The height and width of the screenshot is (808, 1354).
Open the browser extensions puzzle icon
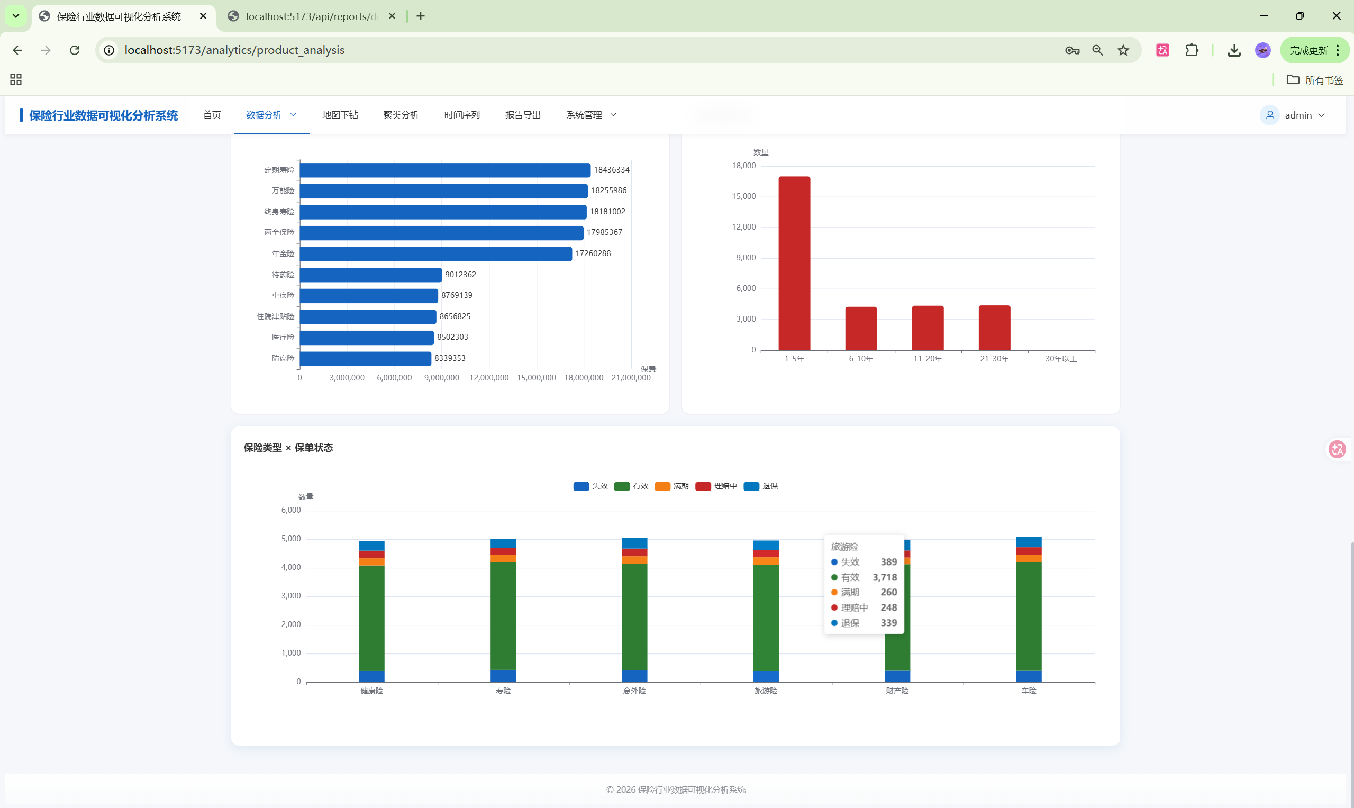(x=1191, y=50)
